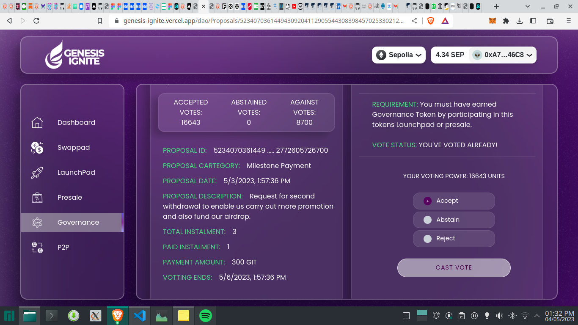Select the Abstain vote option
This screenshot has width=578, height=325.
454,220
